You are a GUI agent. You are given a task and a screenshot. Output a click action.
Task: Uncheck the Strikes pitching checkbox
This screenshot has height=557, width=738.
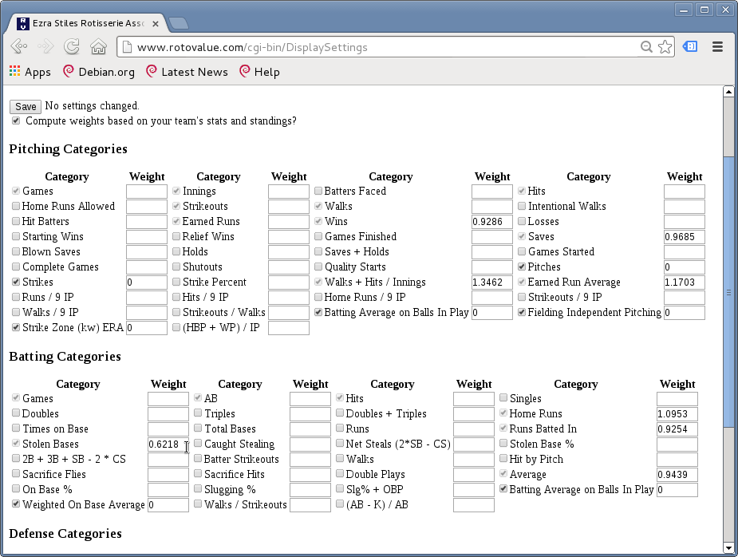tap(16, 282)
